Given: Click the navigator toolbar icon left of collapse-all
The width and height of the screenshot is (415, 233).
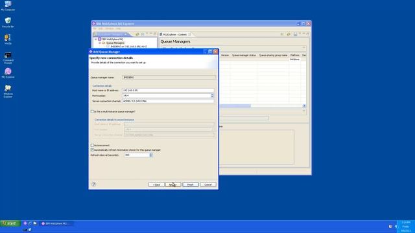Looking at the screenshot, I should tap(137, 34).
